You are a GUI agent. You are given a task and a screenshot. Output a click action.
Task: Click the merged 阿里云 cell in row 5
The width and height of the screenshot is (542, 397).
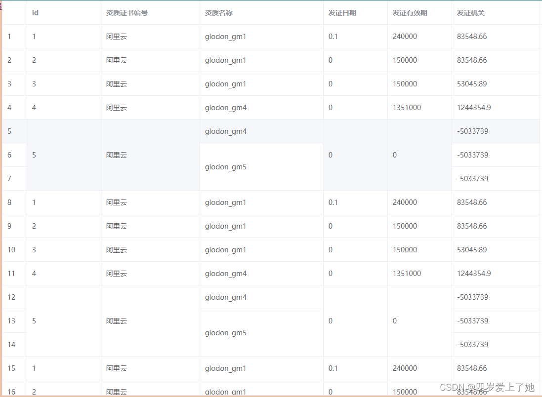(117, 155)
